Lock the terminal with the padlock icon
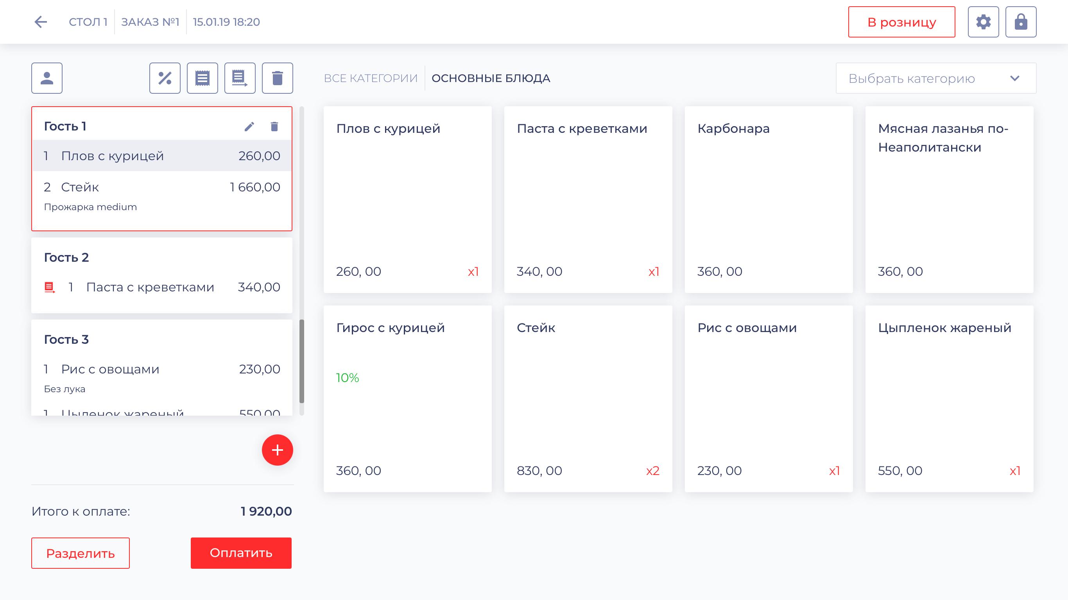The width and height of the screenshot is (1068, 600). tap(1021, 22)
